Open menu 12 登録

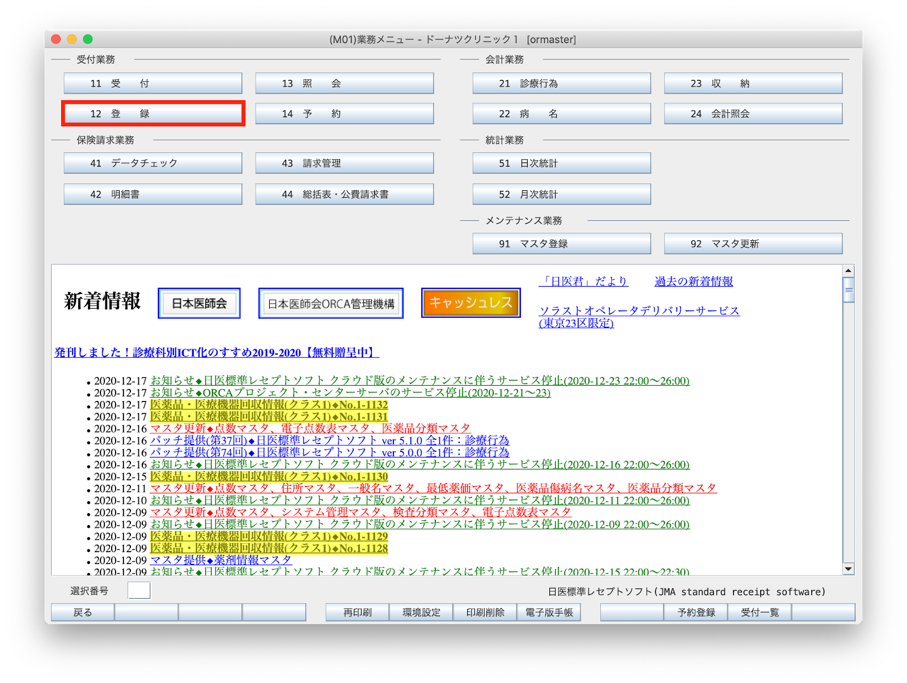point(152,114)
